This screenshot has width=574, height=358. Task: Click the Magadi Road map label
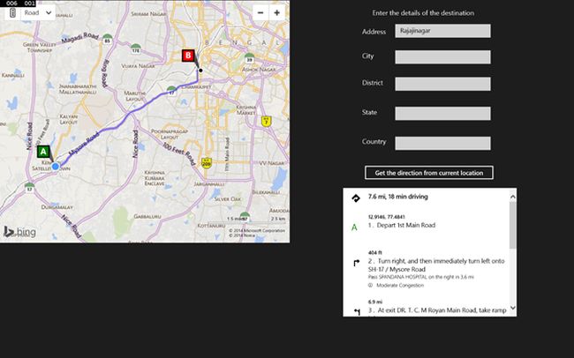(x=80, y=37)
